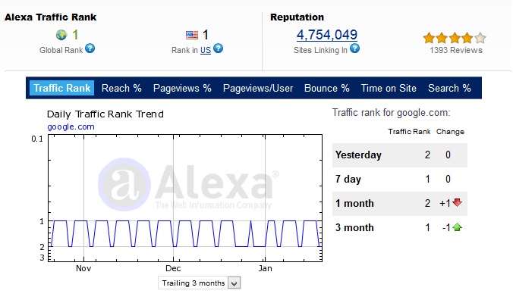Click the google.com link above chart
Viewport: 513px width, 300px height.
[71, 127]
